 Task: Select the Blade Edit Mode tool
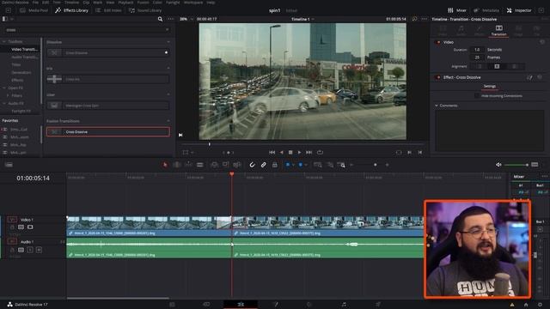click(200, 165)
